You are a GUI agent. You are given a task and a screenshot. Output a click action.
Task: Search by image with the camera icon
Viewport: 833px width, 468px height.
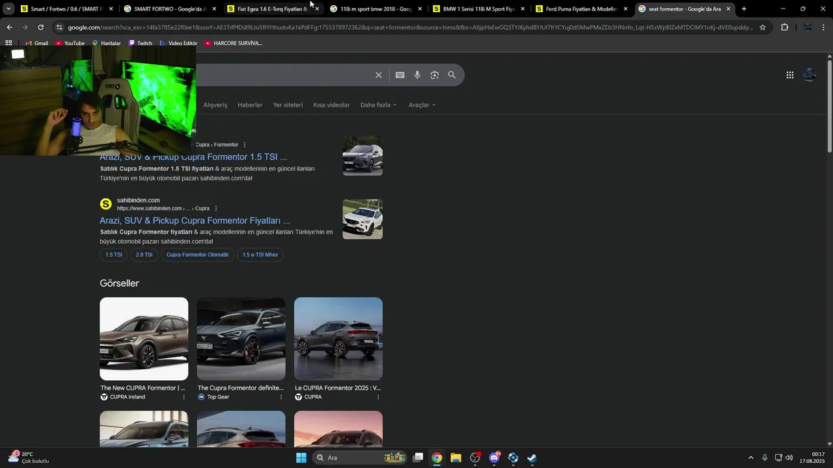(x=435, y=75)
